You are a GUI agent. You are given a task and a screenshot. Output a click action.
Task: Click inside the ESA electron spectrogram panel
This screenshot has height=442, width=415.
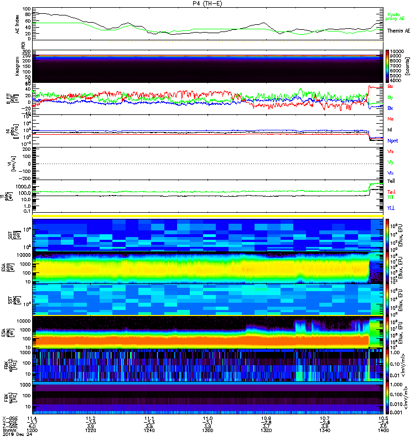(207, 333)
